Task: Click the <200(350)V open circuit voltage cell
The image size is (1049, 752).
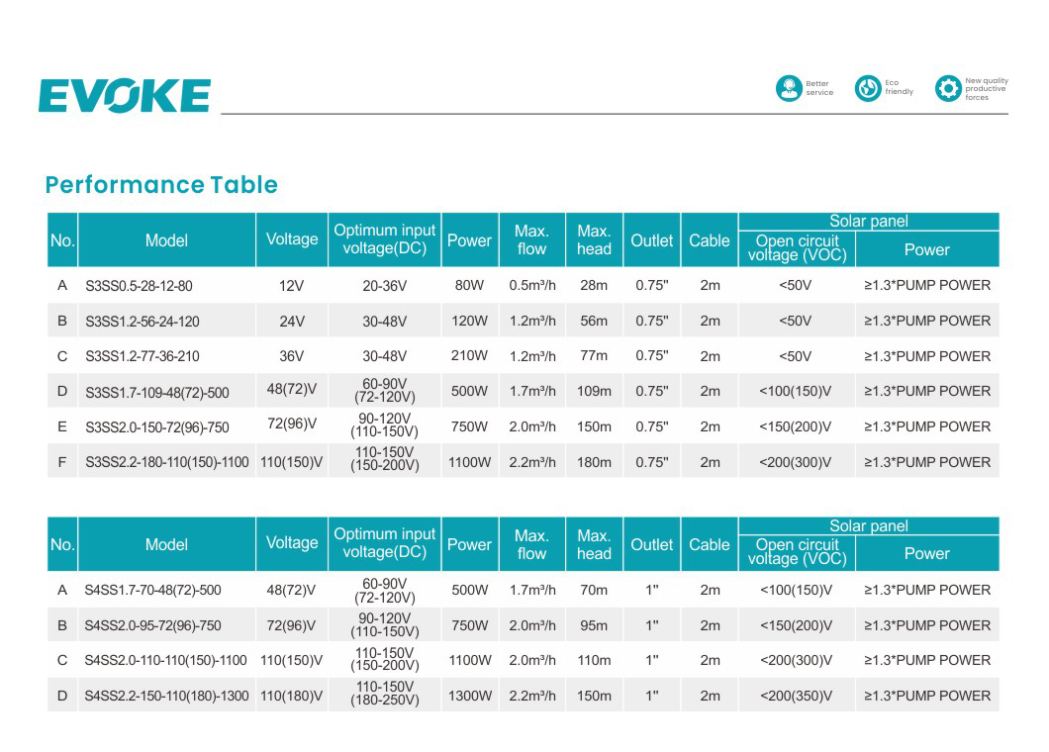Action: pyautogui.click(x=796, y=696)
